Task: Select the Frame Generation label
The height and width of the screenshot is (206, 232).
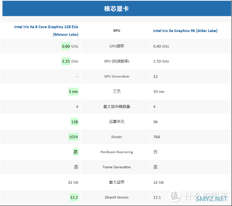Action: pyautogui.click(x=117, y=167)
